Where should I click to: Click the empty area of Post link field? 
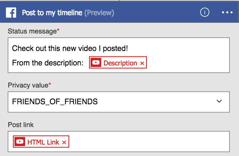tap(152, 142)
